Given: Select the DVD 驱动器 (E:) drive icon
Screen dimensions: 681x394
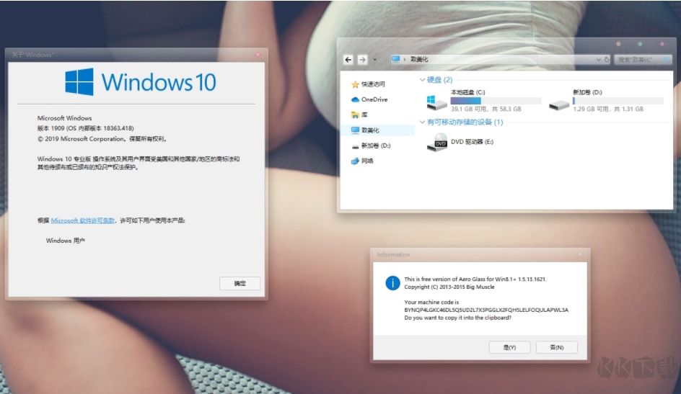Looking at the screenshot, I should (x=437, y=143).
